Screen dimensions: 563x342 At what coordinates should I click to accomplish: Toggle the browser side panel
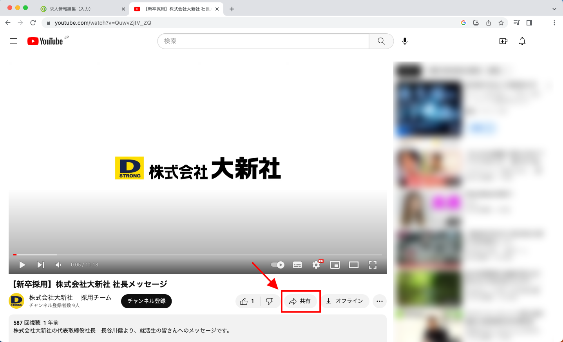(529, 23)
